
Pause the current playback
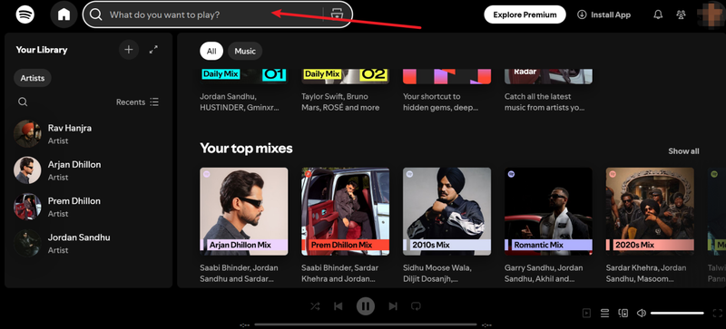coord(366,305)
